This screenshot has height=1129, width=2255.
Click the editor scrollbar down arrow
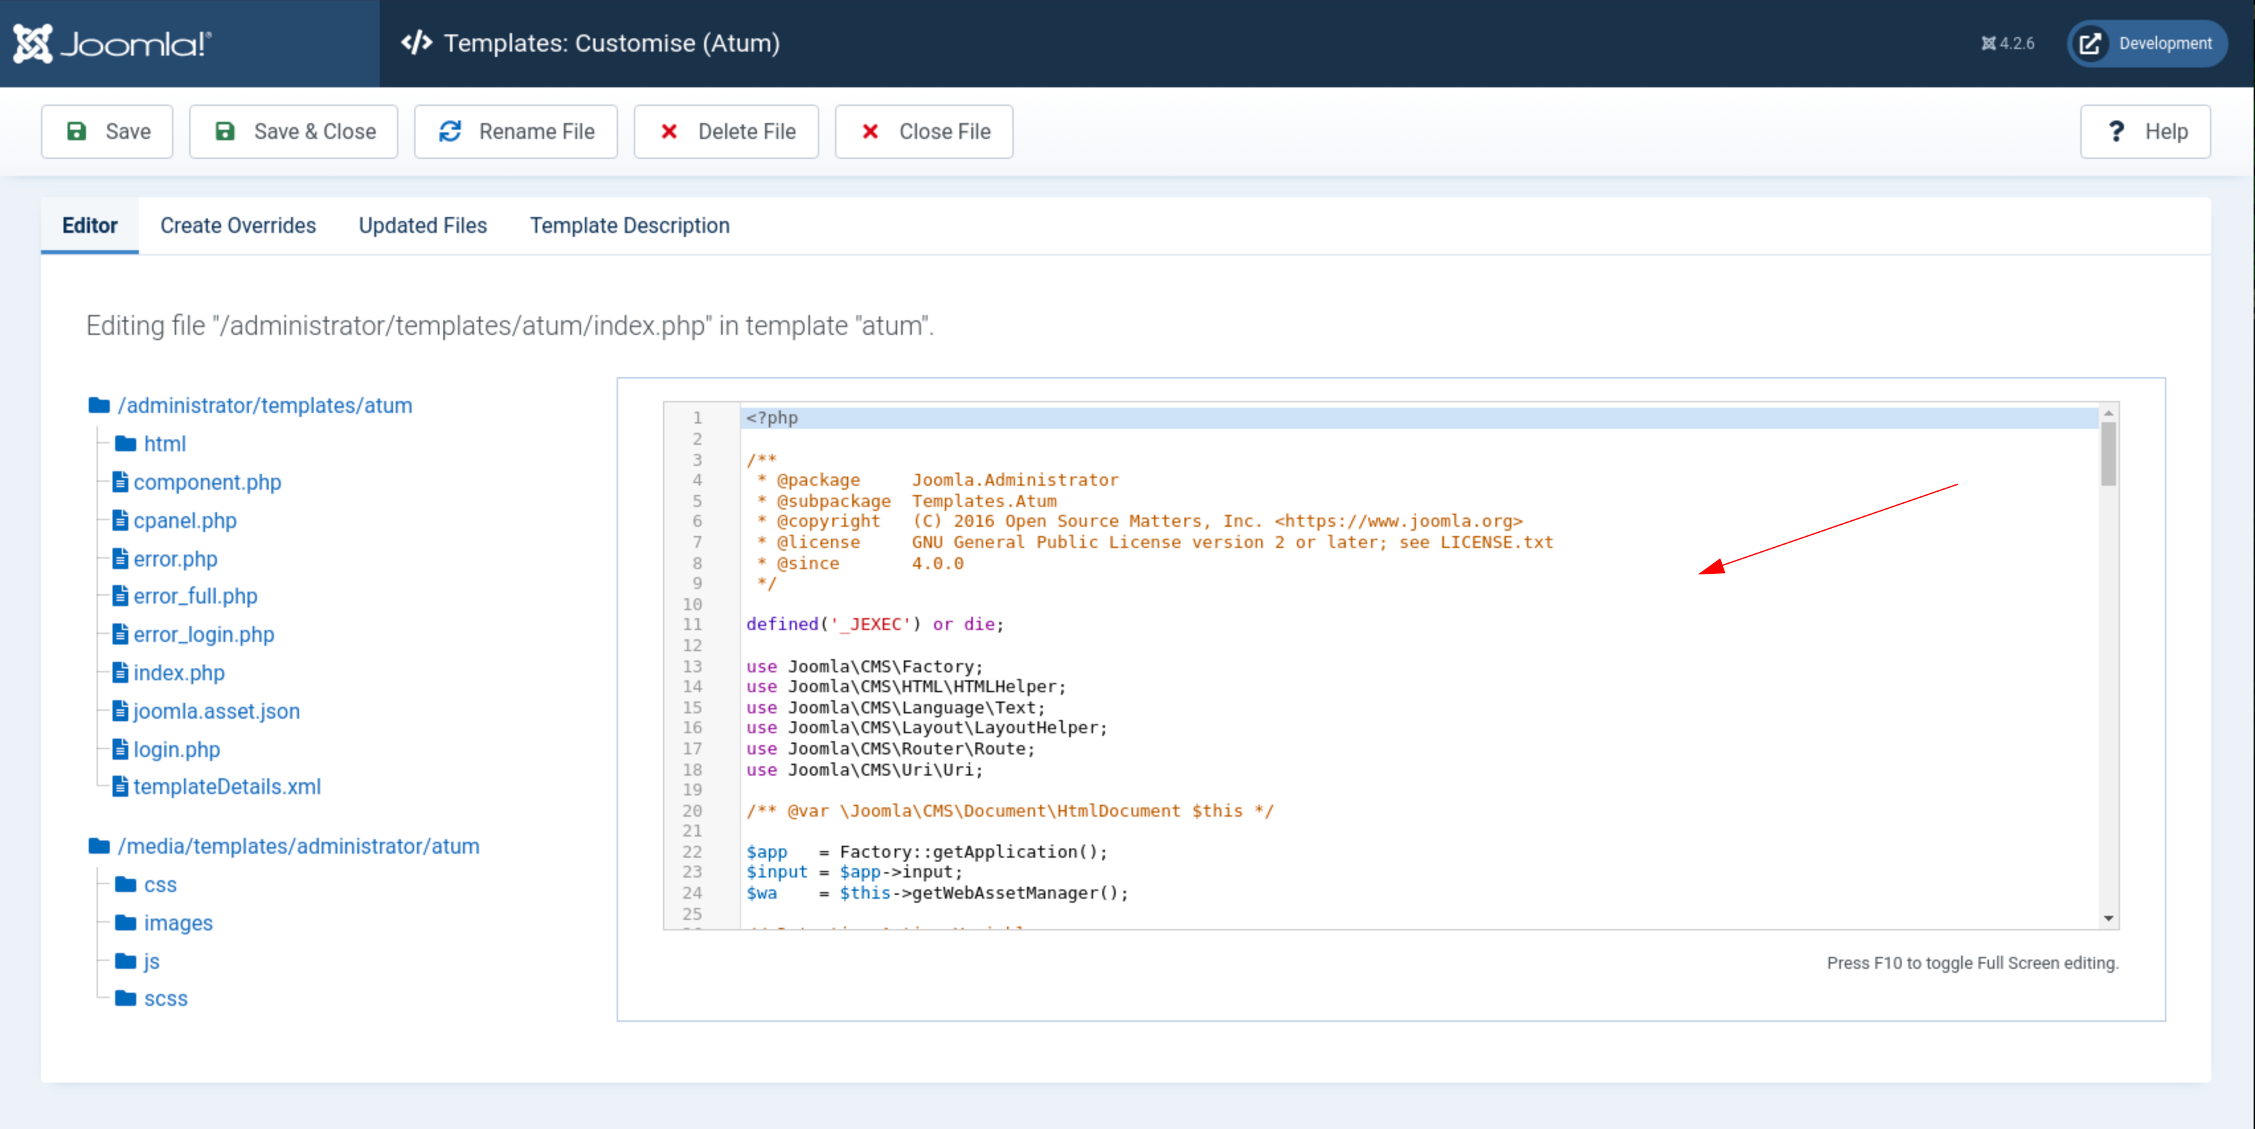point(2109,918)
